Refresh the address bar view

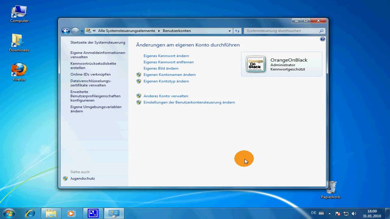(x=237, y=31)
